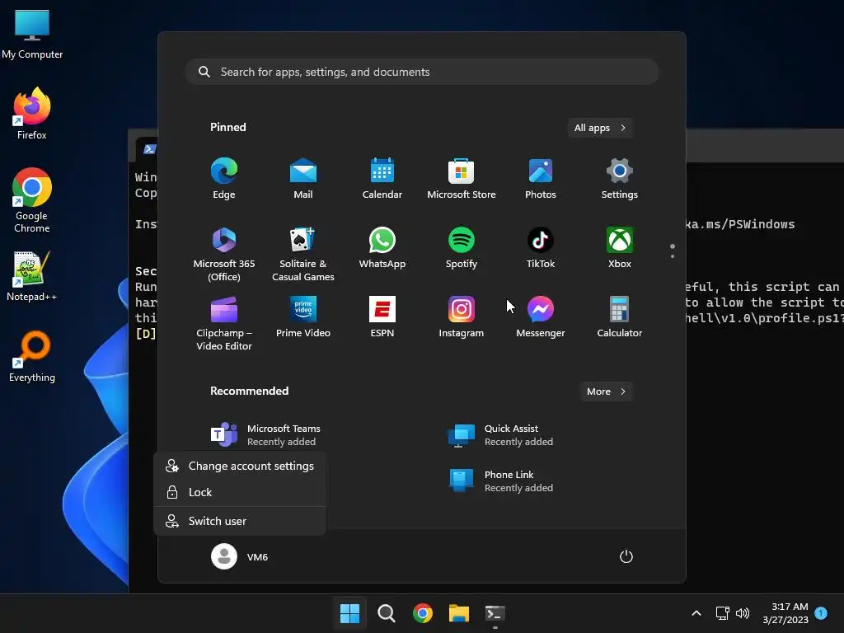844x633 pixels.
Task: Open Solitaire & Casual Games
Action: click(x=303, y=254)
